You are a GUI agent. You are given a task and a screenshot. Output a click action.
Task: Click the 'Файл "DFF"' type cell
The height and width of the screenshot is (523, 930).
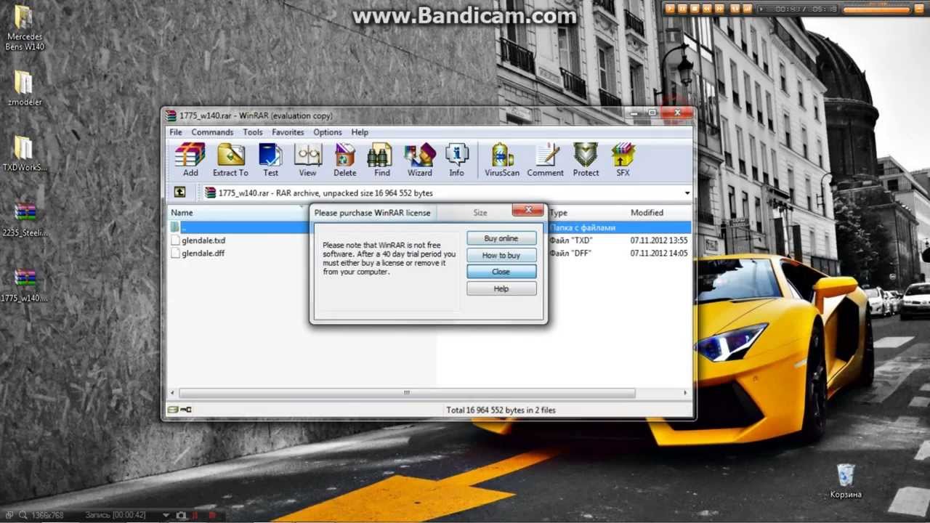(571, 254)
